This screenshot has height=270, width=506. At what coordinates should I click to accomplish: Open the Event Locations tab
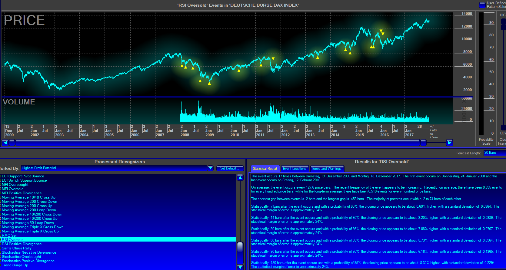pyautogui.click(x=295, y=169)
